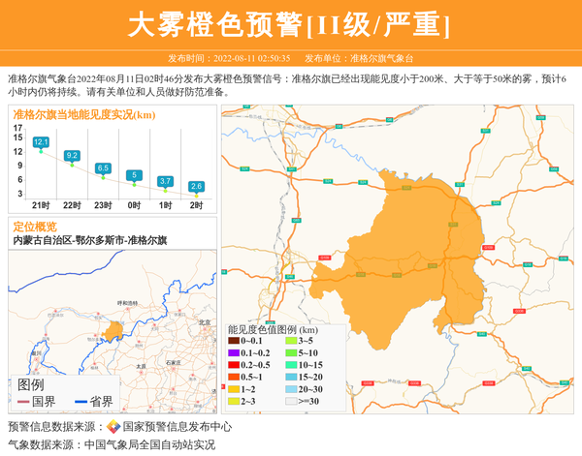Select the 10~15 visibility legend swatch
This screenshot has width=582, height=456.
pos(291,365)
